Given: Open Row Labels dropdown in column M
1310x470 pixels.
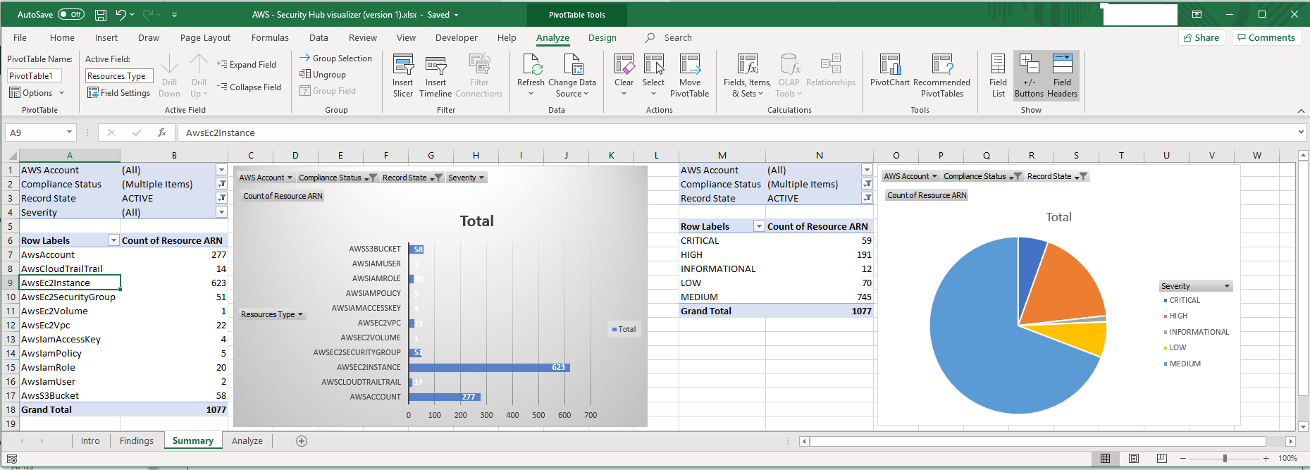Looking at the screenshot, I should click(x=759, y=226).
